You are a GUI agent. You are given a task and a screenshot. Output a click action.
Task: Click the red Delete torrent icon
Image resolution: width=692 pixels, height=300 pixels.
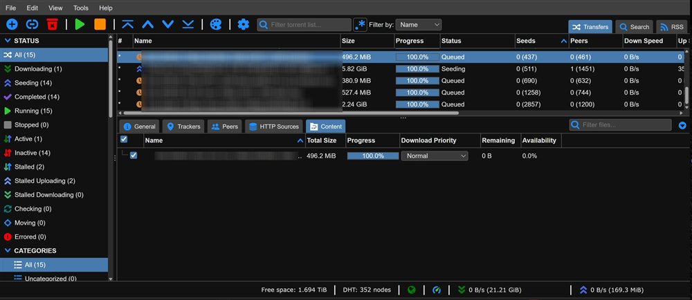coord(52,24)
